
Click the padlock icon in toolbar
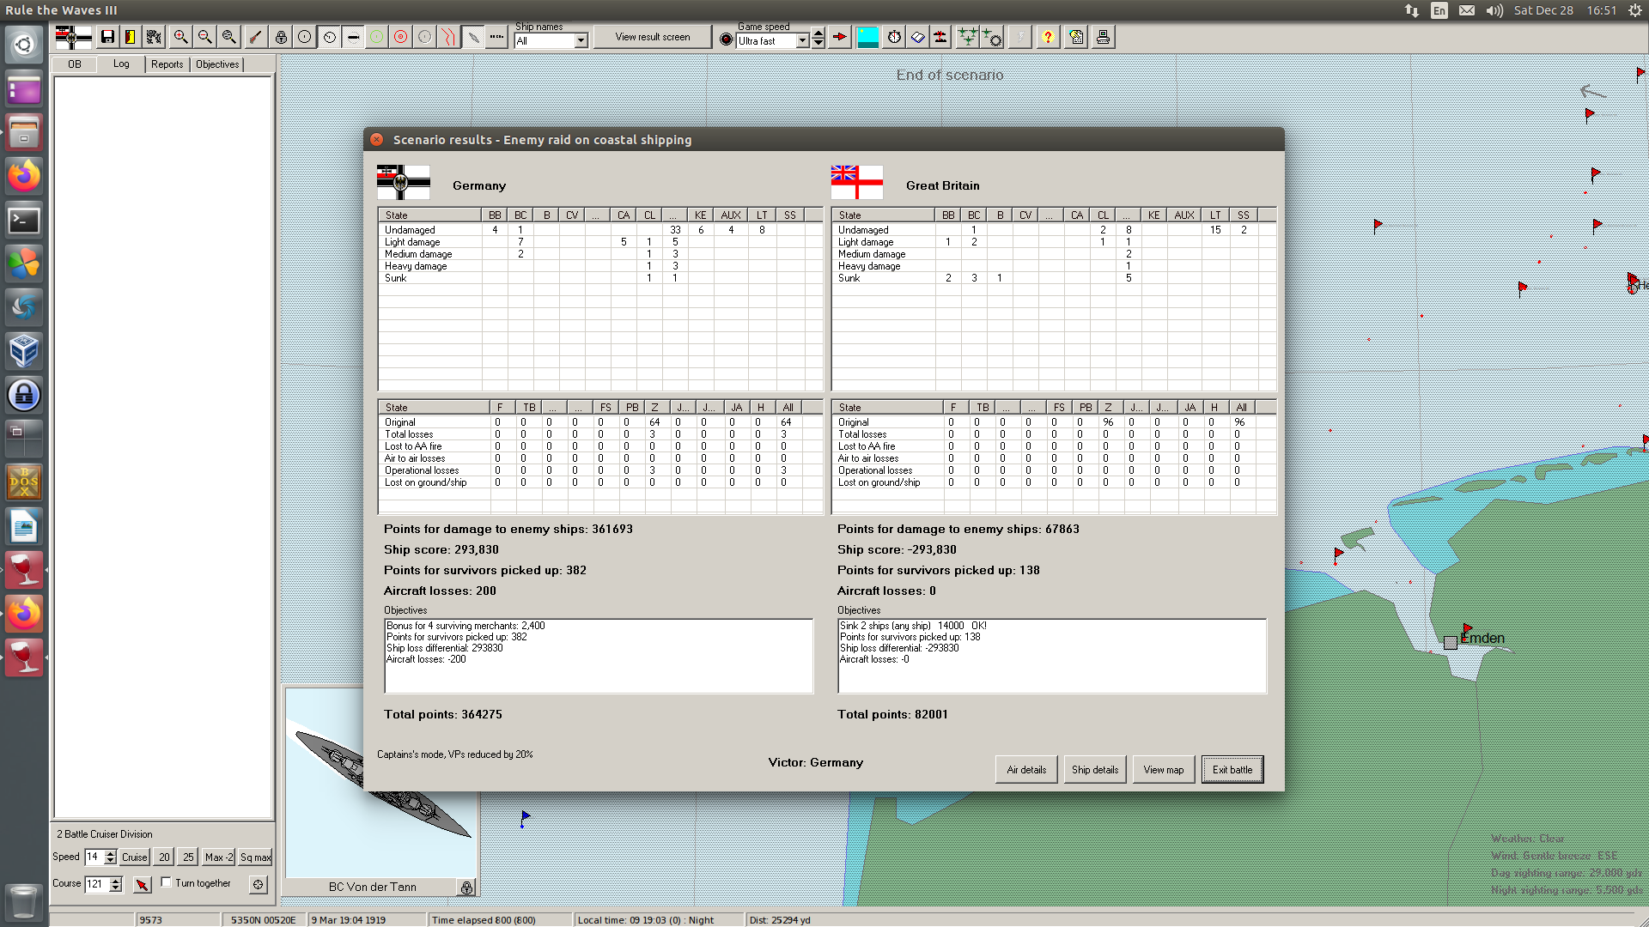coord(281,37)
